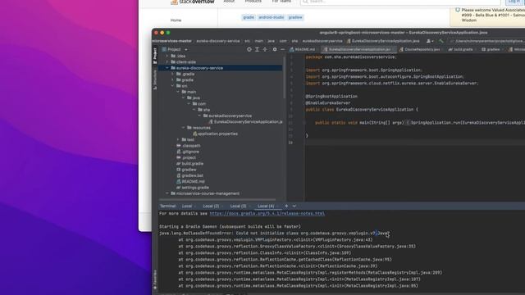Click the android-studio tag on Stack Overflow
This screenshot has height=295, width=525.
point(272,17)
